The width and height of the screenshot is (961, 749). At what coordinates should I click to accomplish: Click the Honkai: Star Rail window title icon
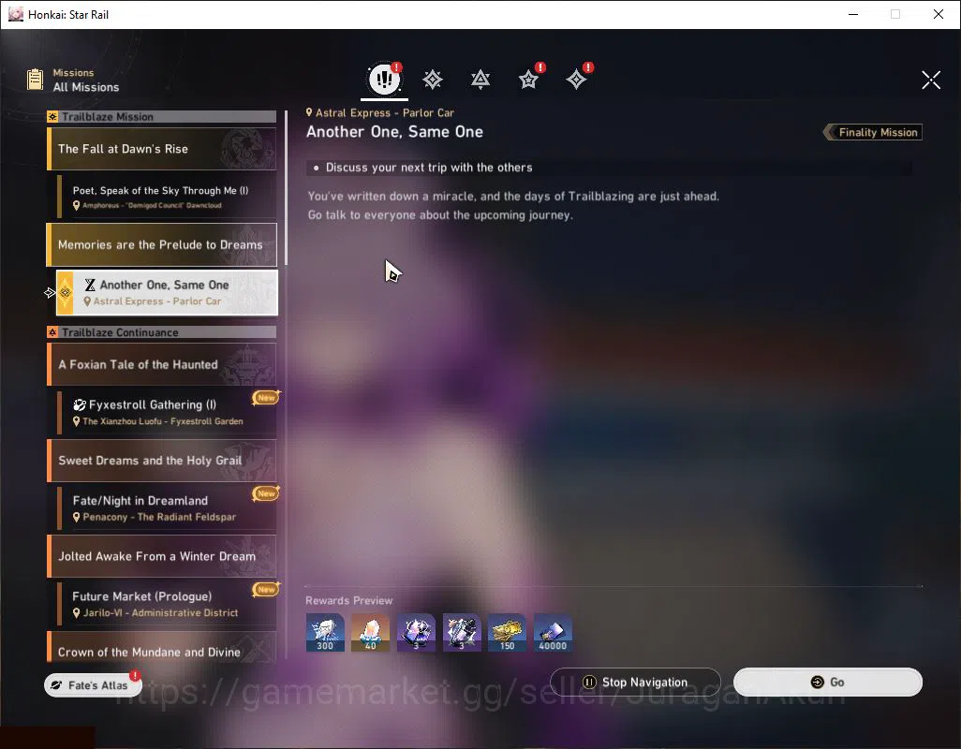click(x=15, y=14)
